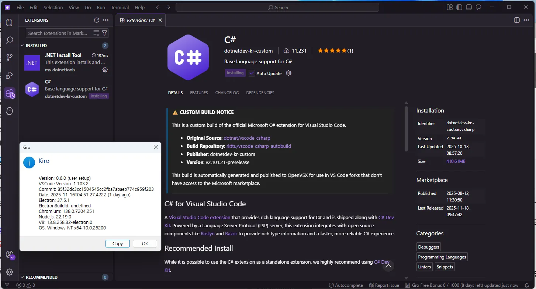The image size is (536, 289).
Task: Open the Views and More Actions menu in Extensions
Action: click(x=105, y=20)
